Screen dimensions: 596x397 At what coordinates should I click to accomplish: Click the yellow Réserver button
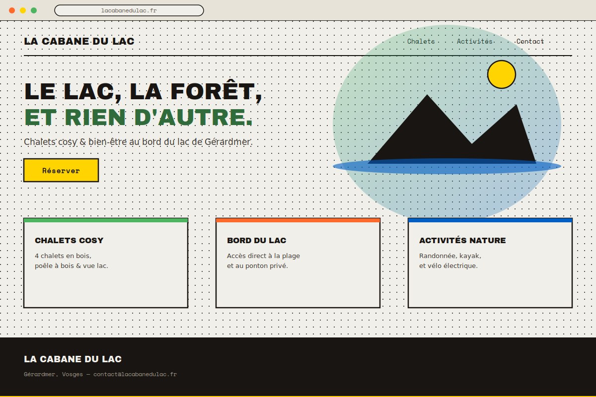click(61, 170)
